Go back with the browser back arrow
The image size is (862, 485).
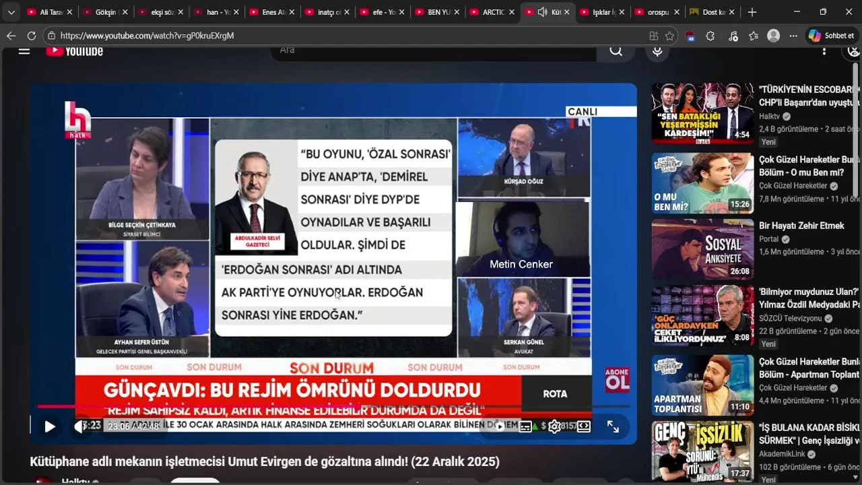click(11, 36)
